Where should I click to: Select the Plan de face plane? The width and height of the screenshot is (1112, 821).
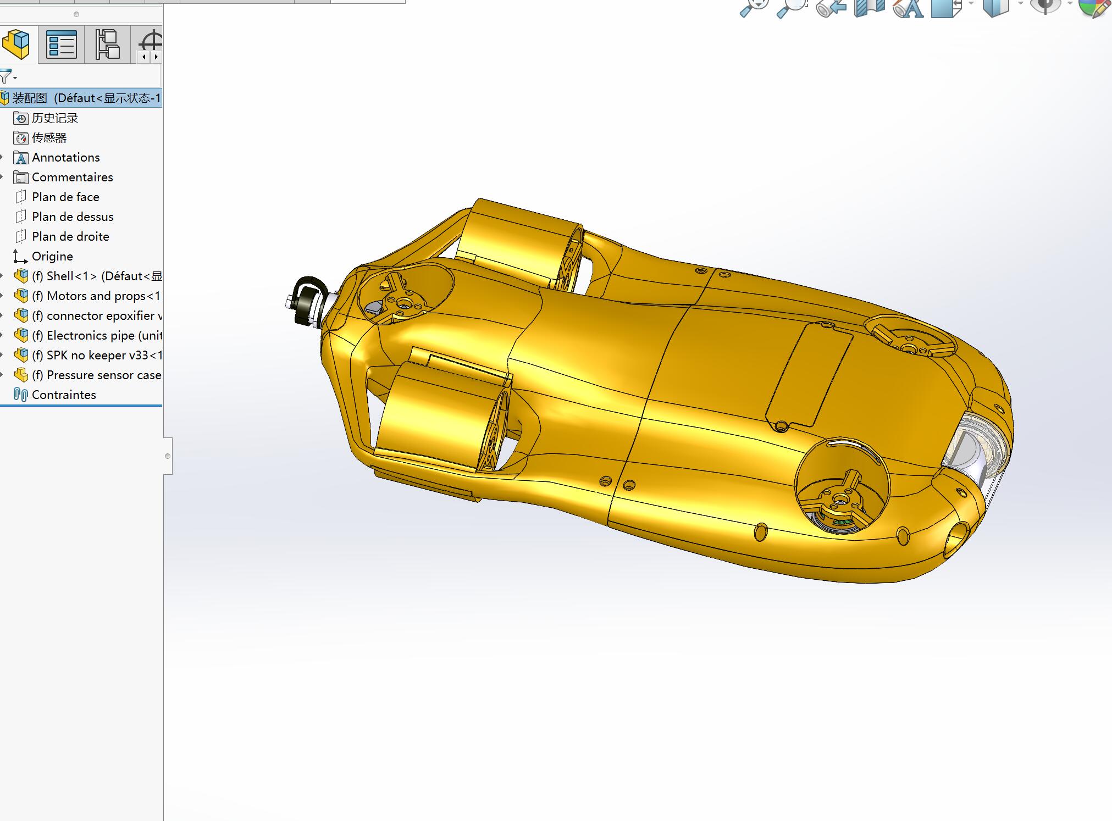click(65, 197)
